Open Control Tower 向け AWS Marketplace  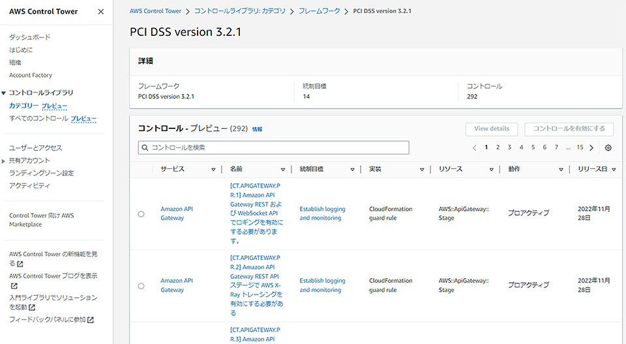coord(42,220)
